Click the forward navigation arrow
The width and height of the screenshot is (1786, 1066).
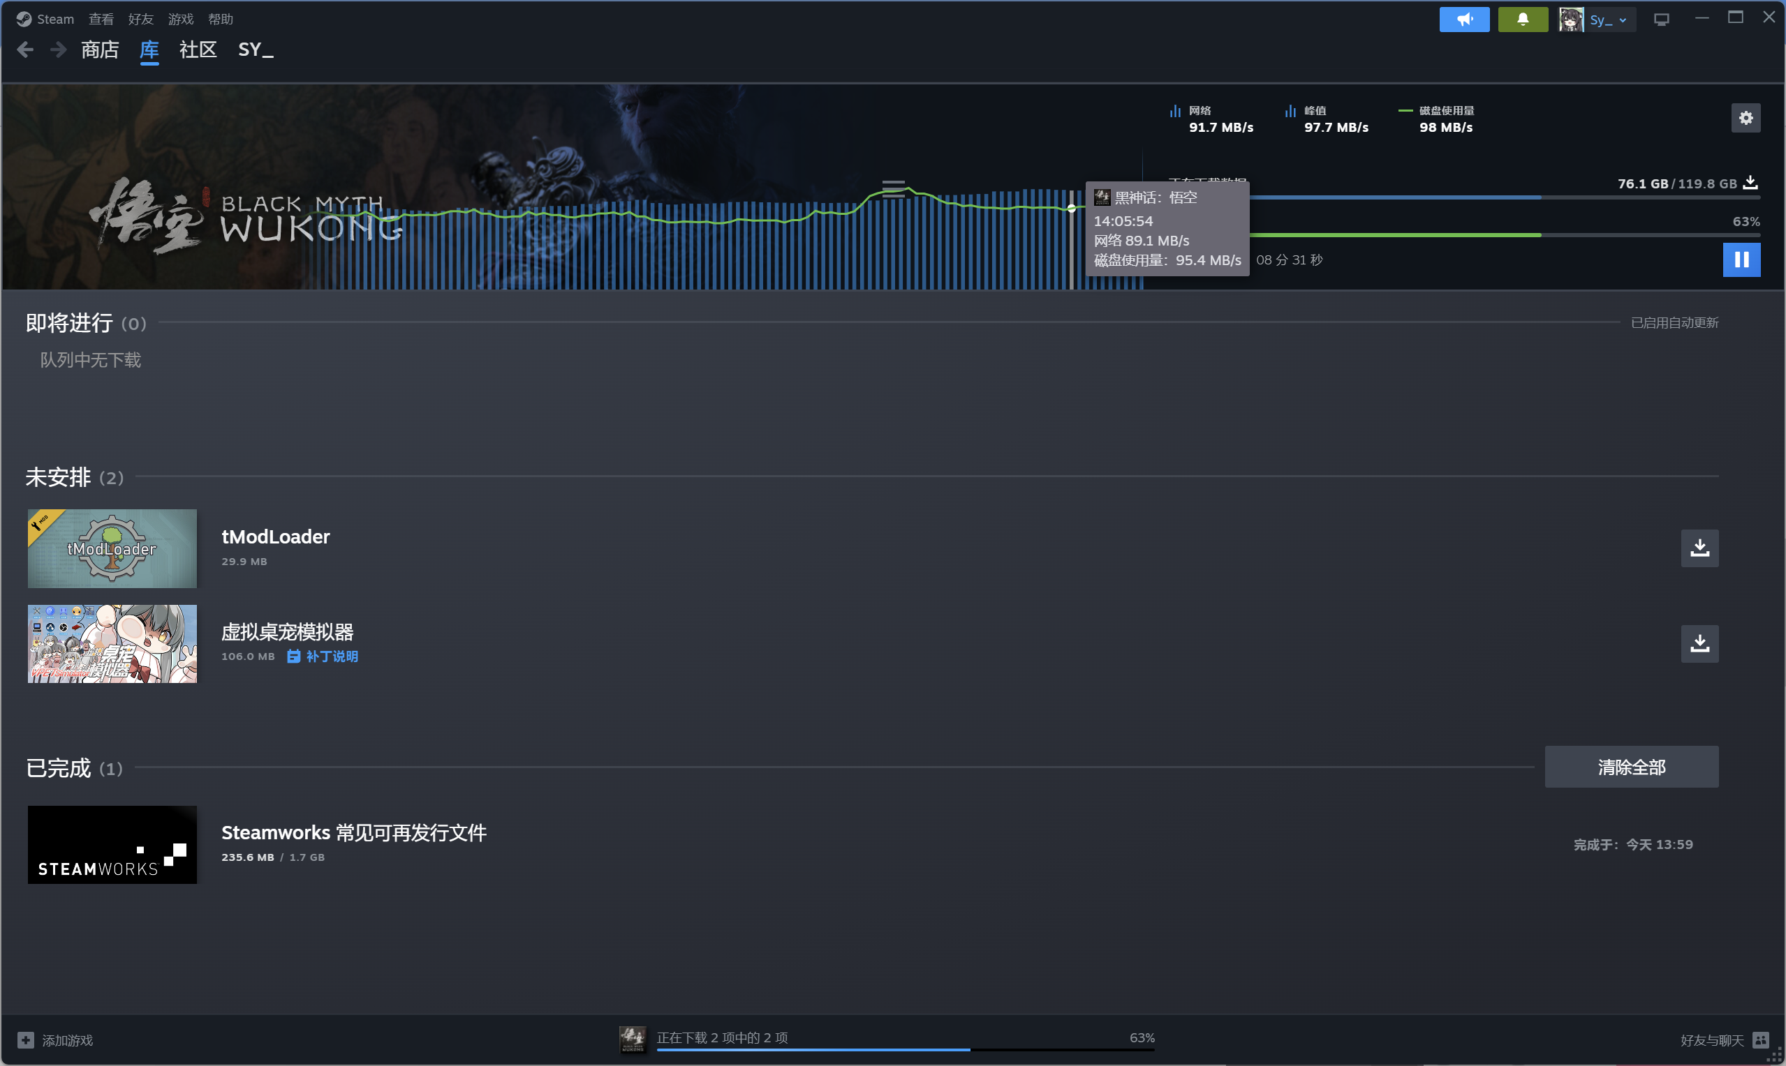pyautogui.click(x=58, y=50)
